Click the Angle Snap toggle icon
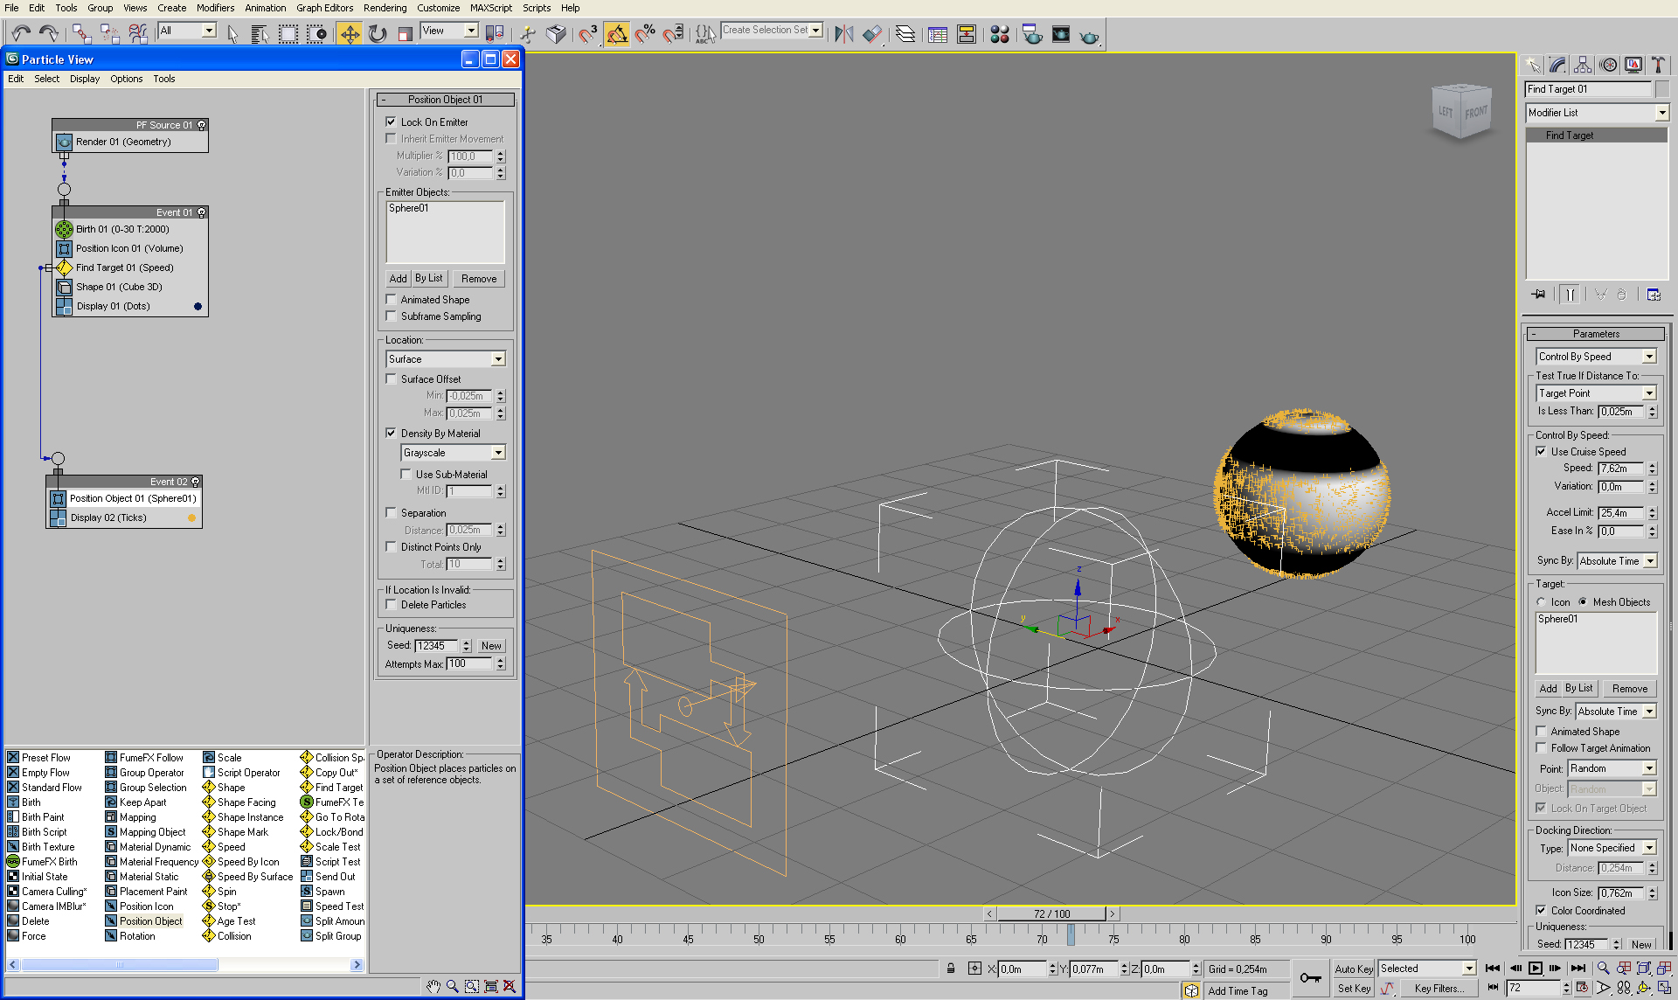 (x=617, y=34)
